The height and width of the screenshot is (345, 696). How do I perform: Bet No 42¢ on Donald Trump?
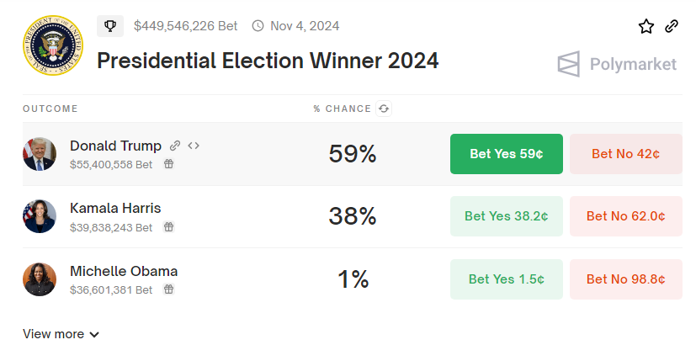[625, 154]
